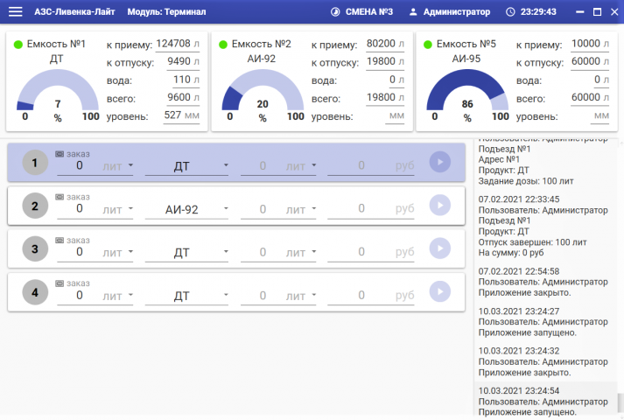Open product dropdown ДТ on pump 1
This screenshot has width=624, height=420.
[186, 166]
